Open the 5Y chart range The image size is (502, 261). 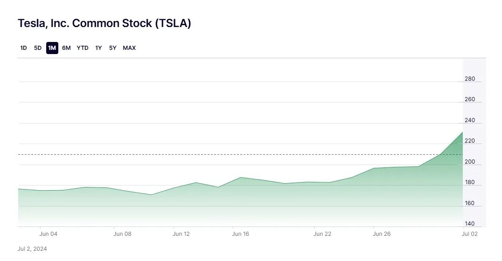(112, 48)
